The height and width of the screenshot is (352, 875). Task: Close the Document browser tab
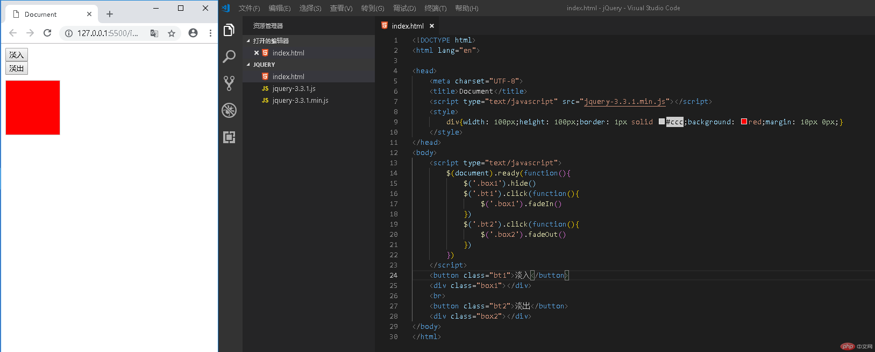point(89,14)
